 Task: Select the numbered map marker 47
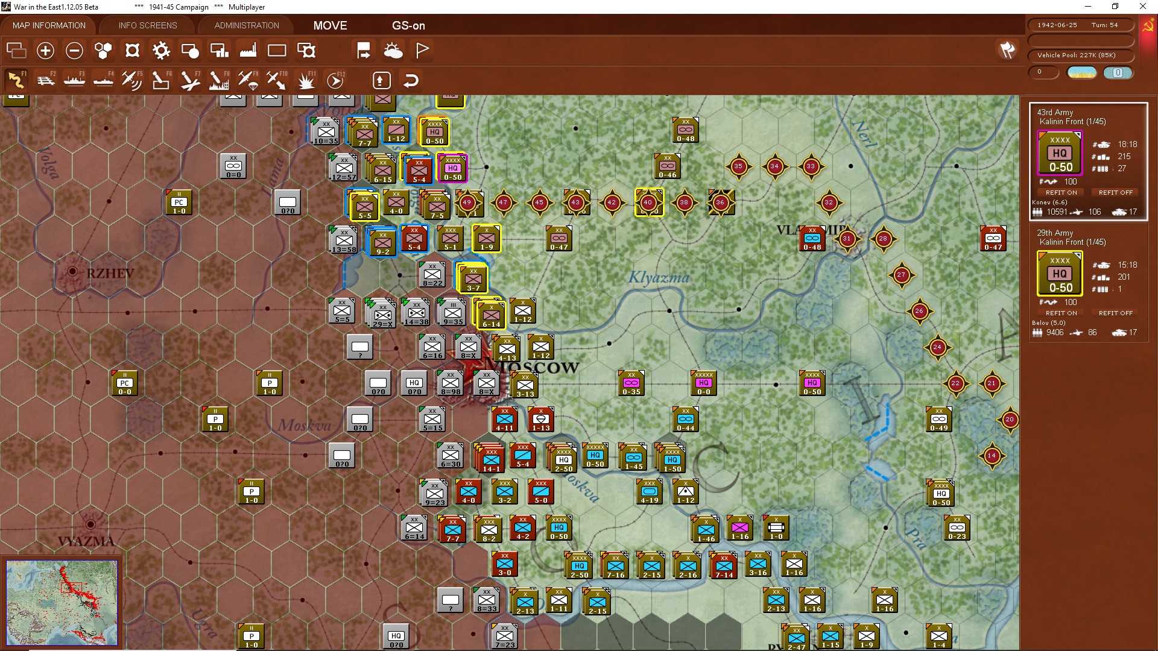point(503,203)
